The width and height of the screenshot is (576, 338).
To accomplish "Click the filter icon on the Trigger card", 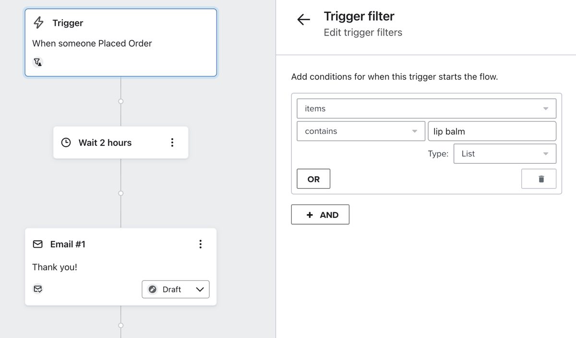I will coord(38,62).
